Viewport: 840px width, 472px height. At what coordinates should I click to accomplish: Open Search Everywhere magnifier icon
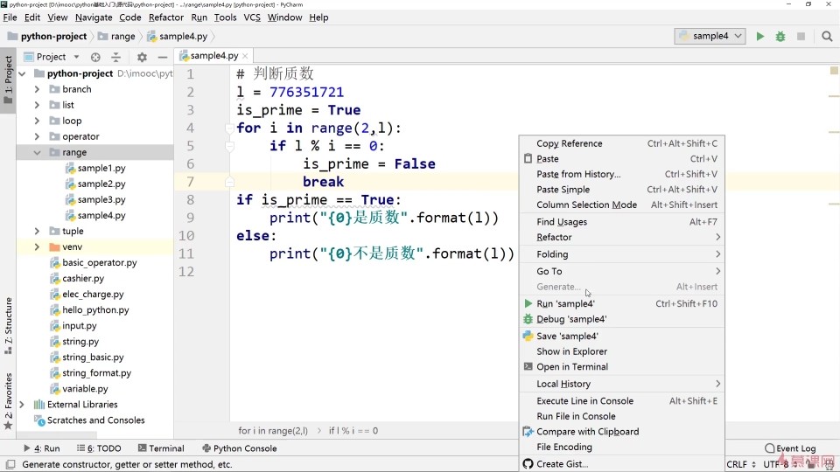[827, 37]
